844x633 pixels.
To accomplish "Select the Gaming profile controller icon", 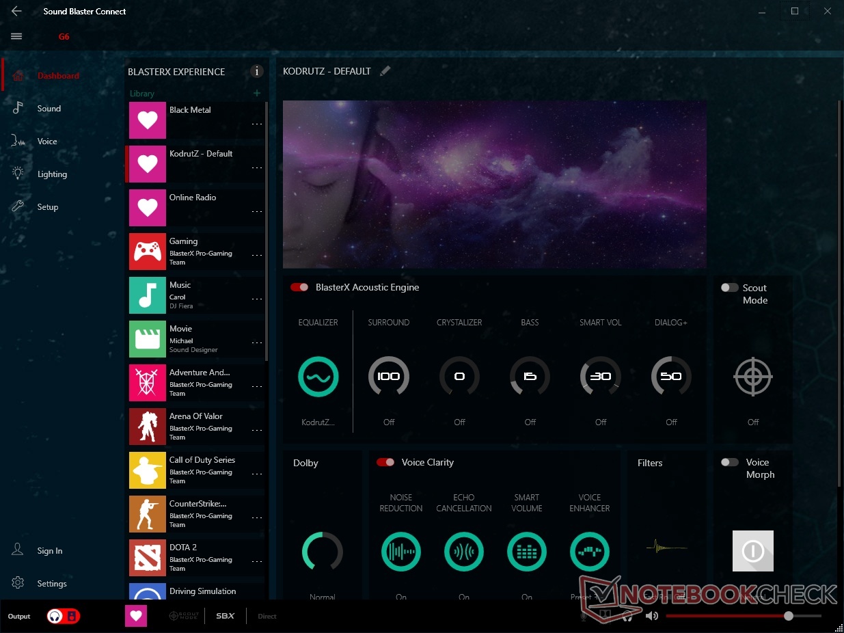I will click(x=148, y=252).
